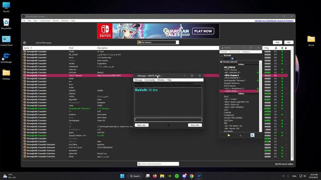Screen dimensions: 321x180
Task: Open the Message menu in the chat window
Action: (138, 80)
